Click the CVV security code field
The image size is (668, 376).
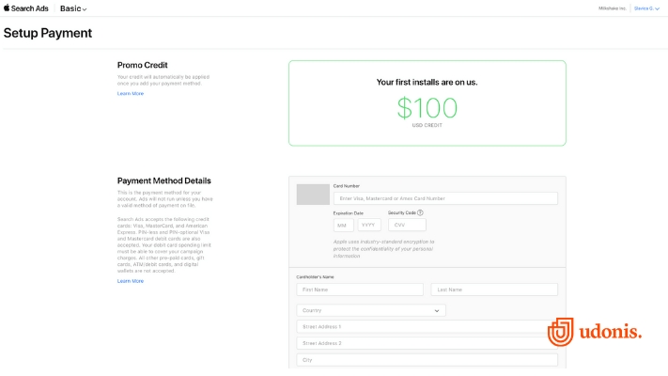pos(406,226)
